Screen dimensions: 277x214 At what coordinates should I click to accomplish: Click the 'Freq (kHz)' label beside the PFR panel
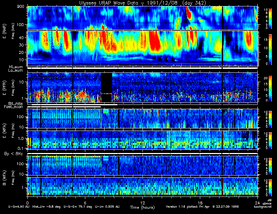13,88
